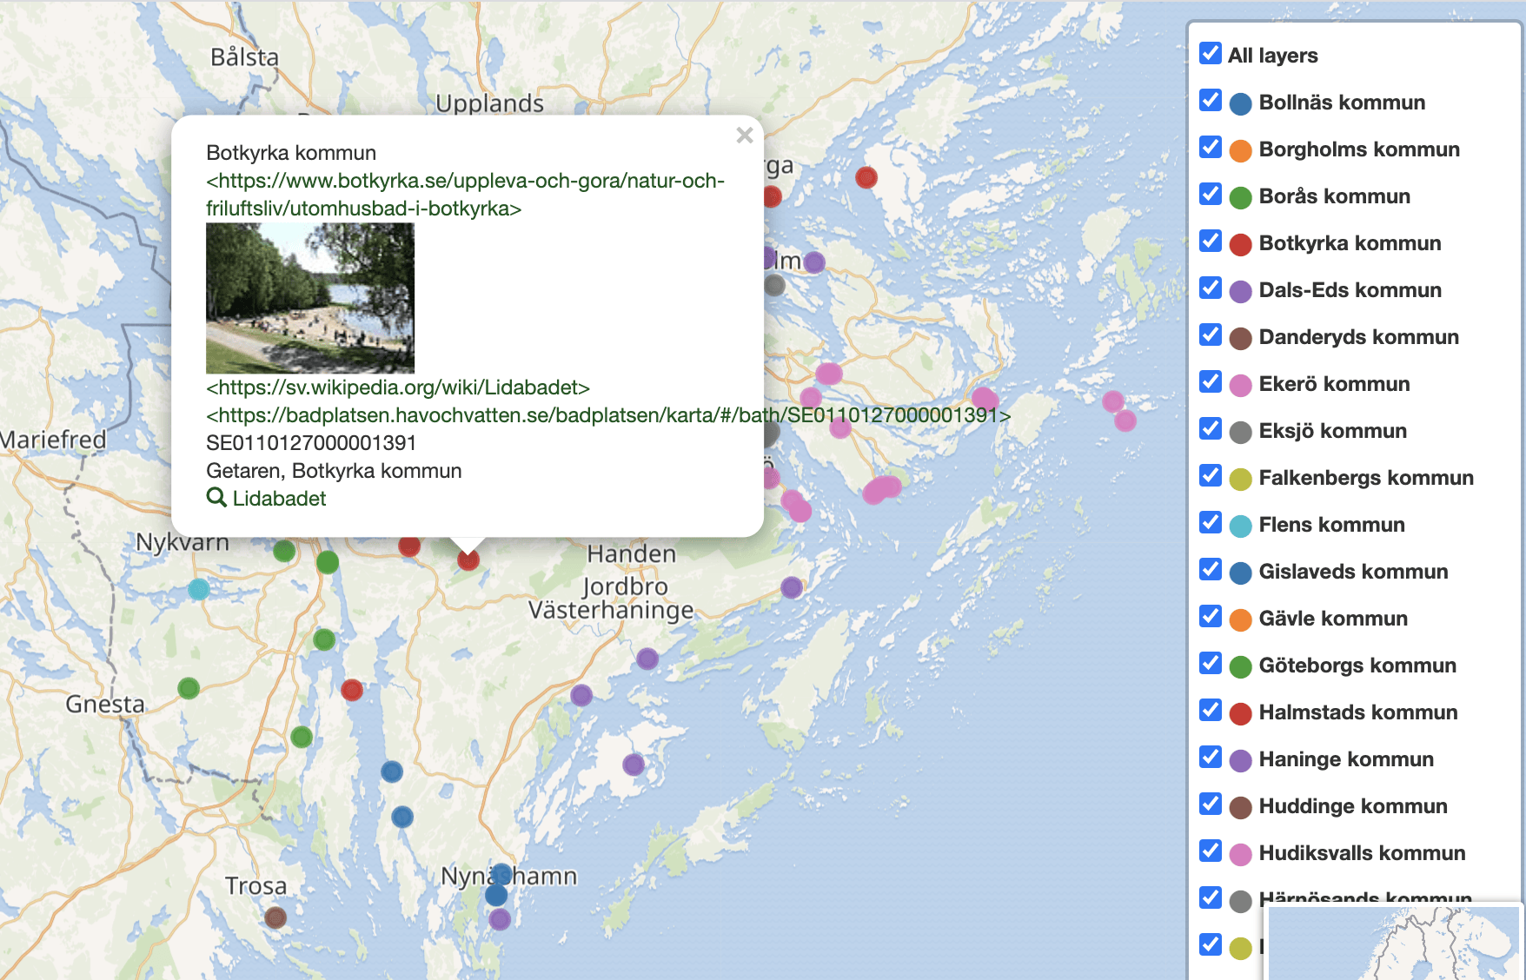1526x980 pixels.
Task: Open the Wikipedia Lidabadet link
Action: pyautogui.click(x=398, y=387)
